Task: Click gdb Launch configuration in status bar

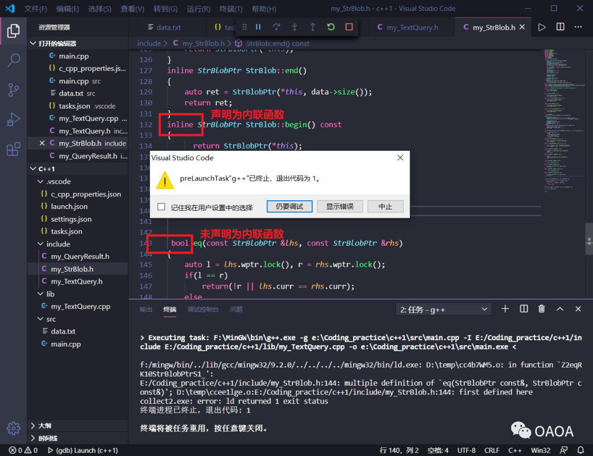Action: pos(83,450)
